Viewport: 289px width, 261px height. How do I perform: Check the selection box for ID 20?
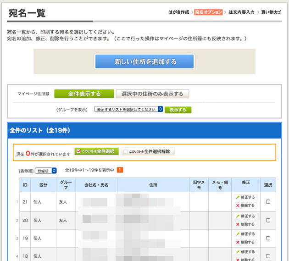pyautogui.click(x=268, y=220)
